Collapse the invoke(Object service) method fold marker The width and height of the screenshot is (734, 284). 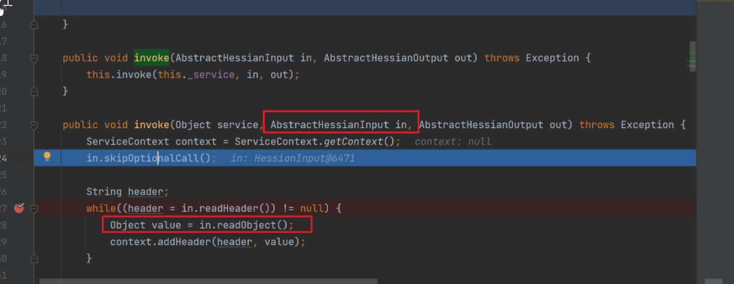(35, 125)
